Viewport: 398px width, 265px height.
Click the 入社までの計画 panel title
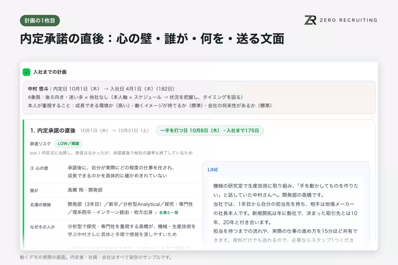coord(50,72)
